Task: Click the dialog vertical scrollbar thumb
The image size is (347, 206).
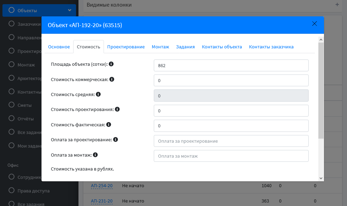Action: (321, 91)
